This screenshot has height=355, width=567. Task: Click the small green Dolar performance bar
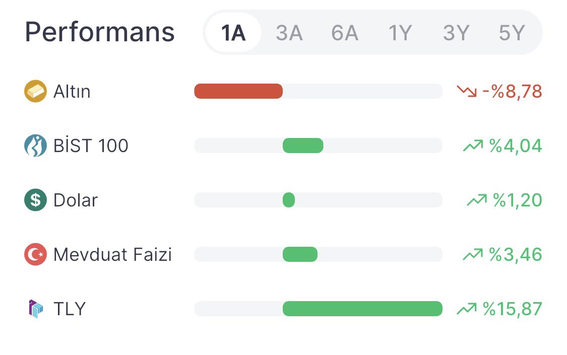289,200
